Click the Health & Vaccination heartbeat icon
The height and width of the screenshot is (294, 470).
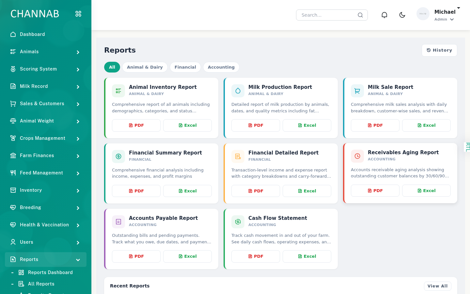click(x=13, y=225)
